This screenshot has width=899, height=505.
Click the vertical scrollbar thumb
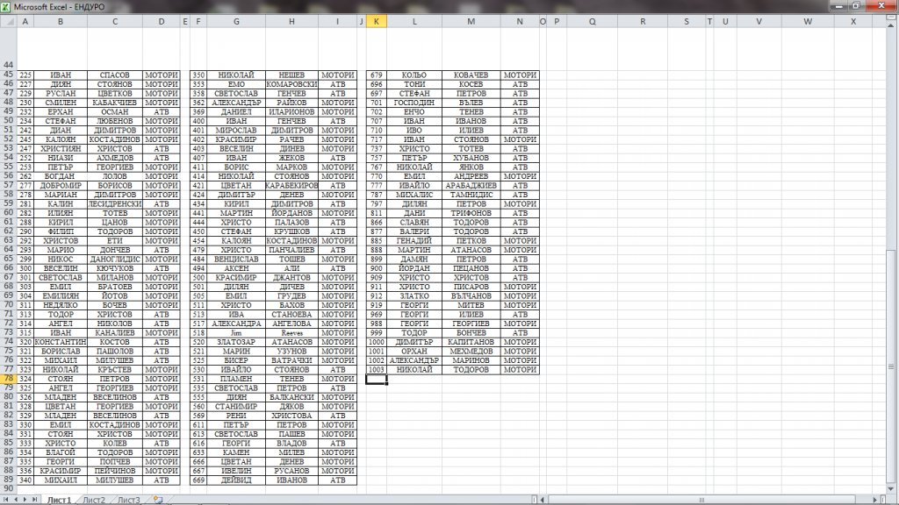tap(891, 366)
